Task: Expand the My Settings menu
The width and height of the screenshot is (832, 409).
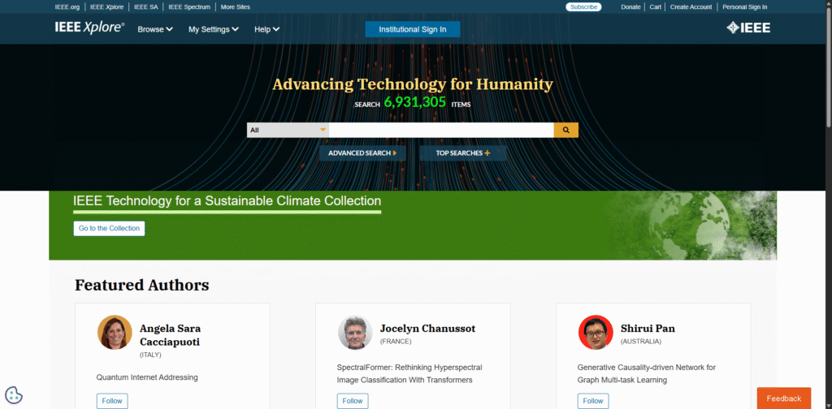Action: pyautogui.click(x=213, y=29)
